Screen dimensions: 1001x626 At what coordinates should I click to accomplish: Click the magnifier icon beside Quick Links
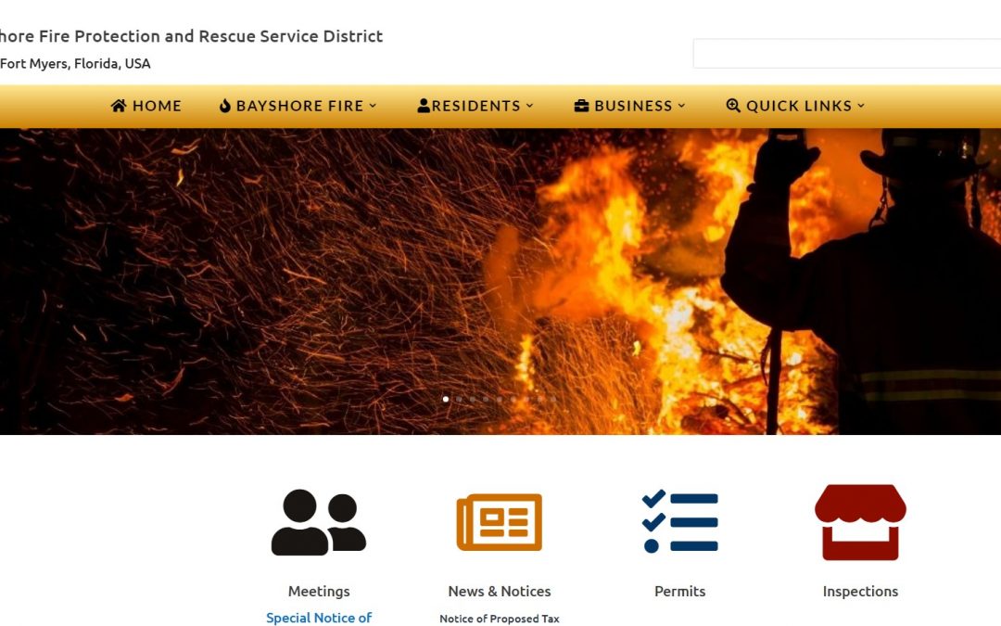point(733,106)
